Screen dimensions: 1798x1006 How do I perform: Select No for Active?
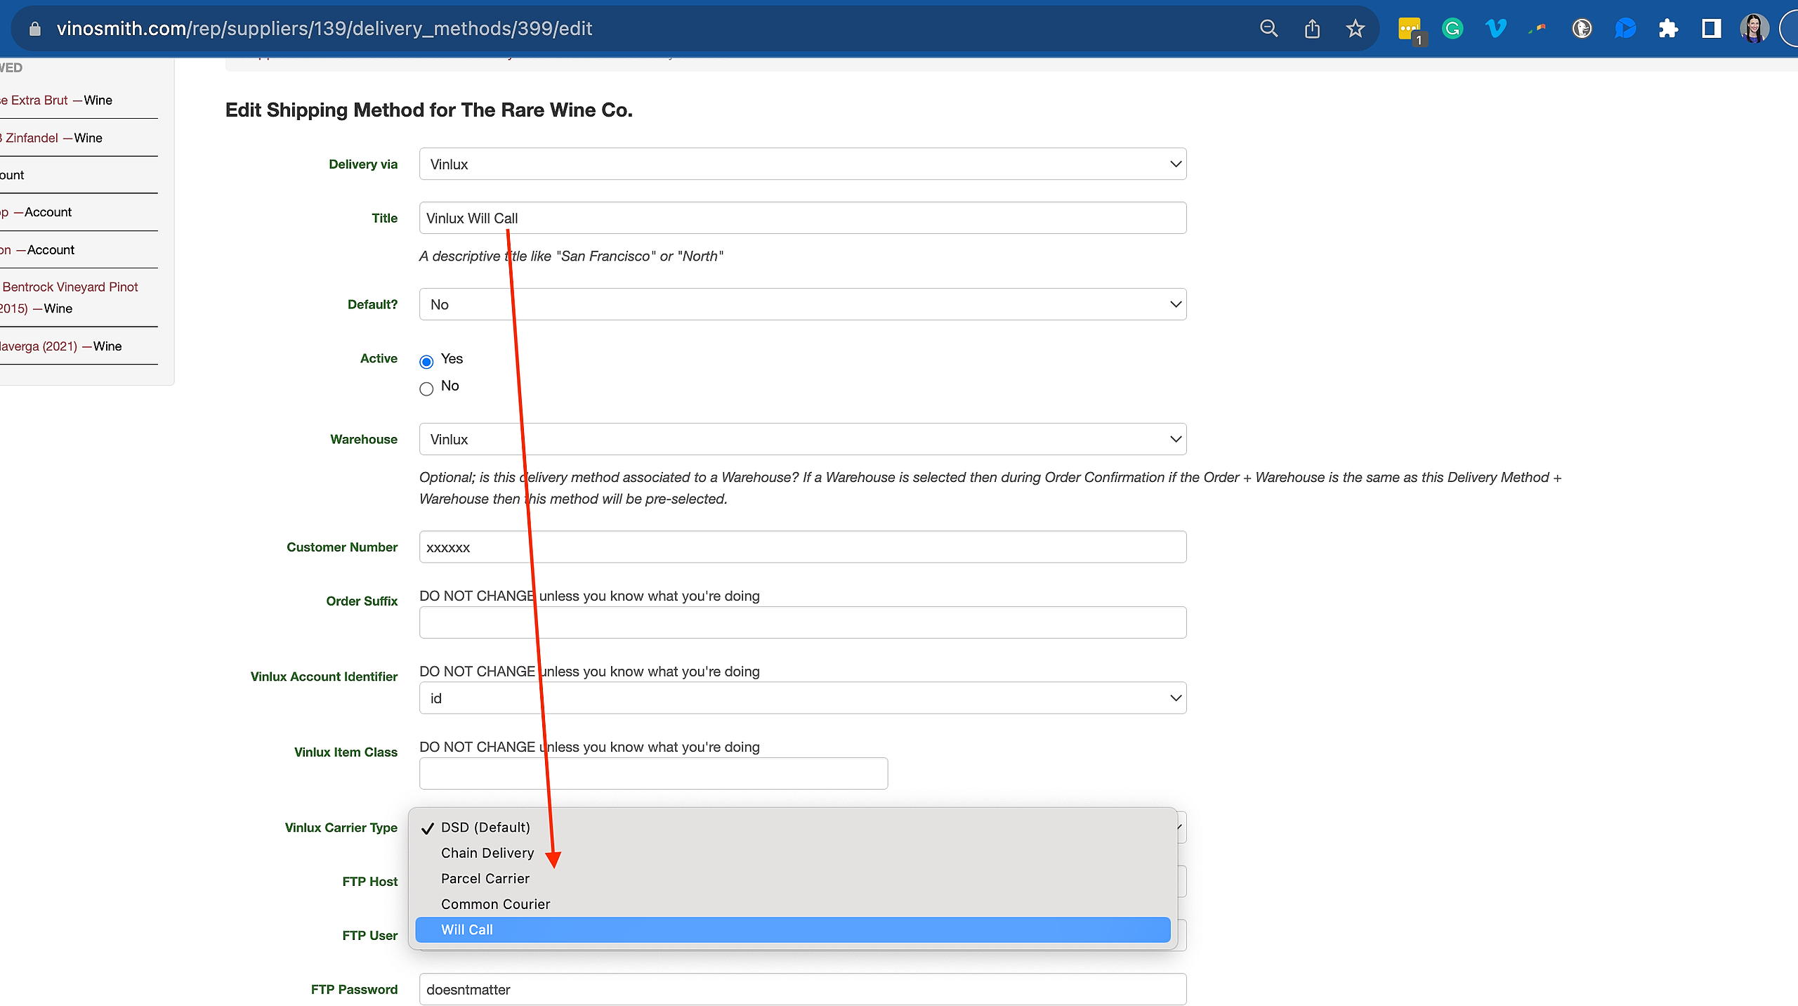[426, 388]
